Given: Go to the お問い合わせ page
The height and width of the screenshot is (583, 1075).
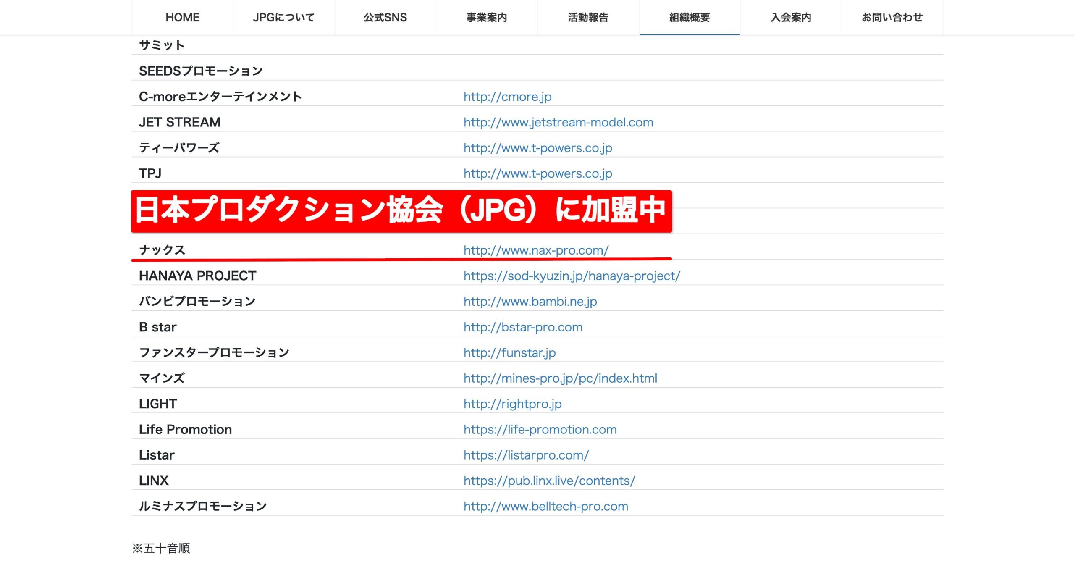Looking at the screenshot, I should coord(892,17).
